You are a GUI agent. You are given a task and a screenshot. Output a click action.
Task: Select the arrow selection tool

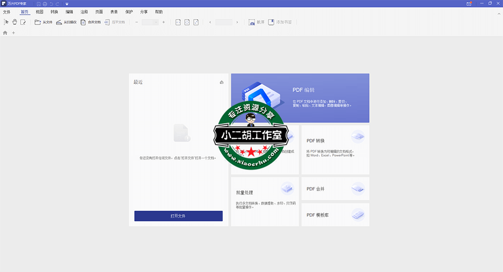(x=7, y=22)
